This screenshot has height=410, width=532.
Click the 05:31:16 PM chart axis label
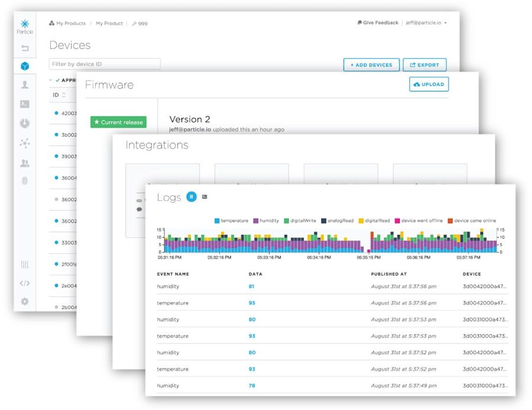click(x=170, y=257)
